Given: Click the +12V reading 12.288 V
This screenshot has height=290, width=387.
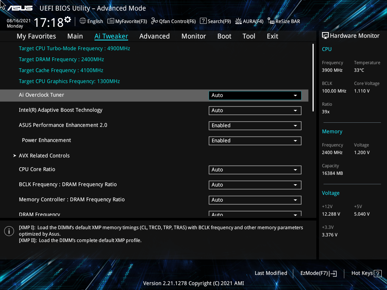Looking at the screenshot, I should pos(331,214).
